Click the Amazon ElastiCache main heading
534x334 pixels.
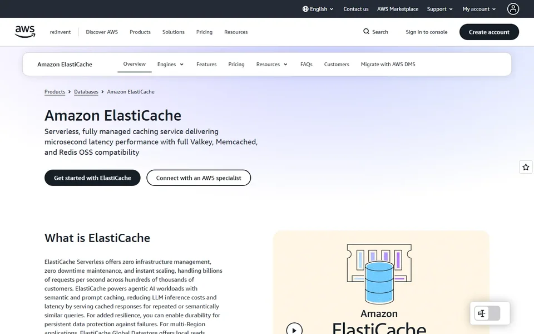(113, 115)
